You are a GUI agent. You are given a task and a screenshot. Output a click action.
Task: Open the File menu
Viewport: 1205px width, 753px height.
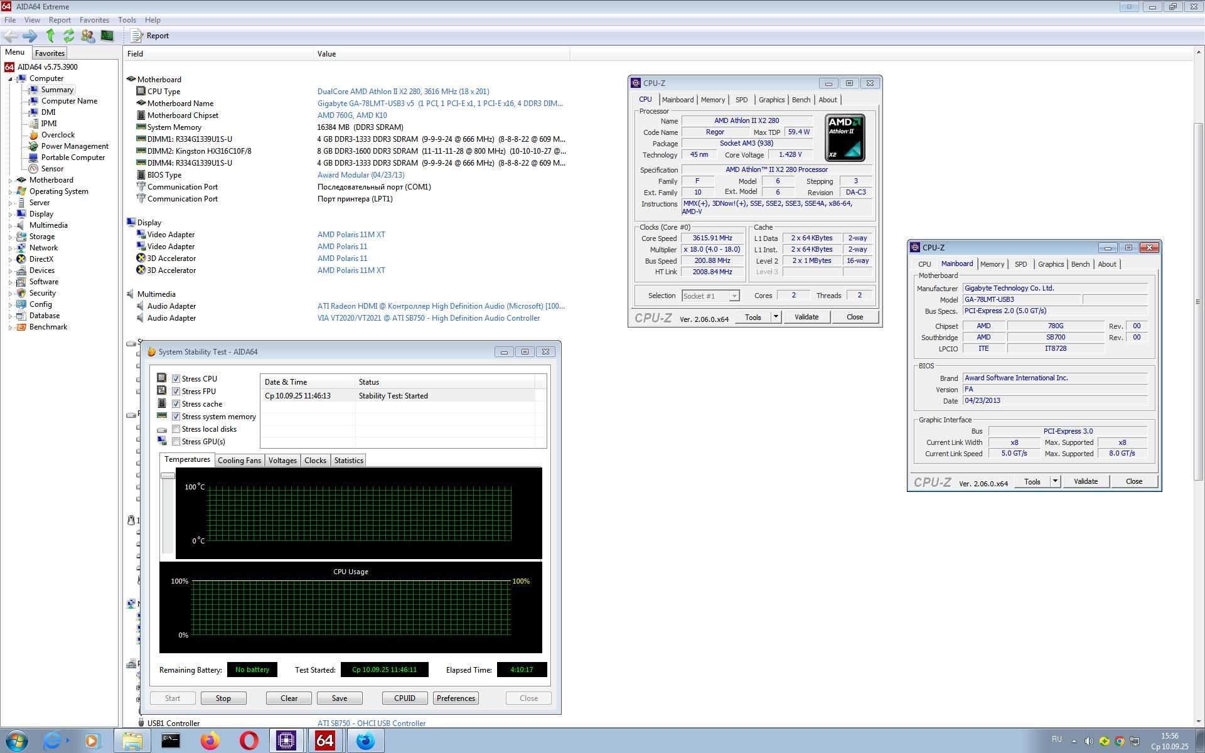pyautogui.click(x=10, y=20)
